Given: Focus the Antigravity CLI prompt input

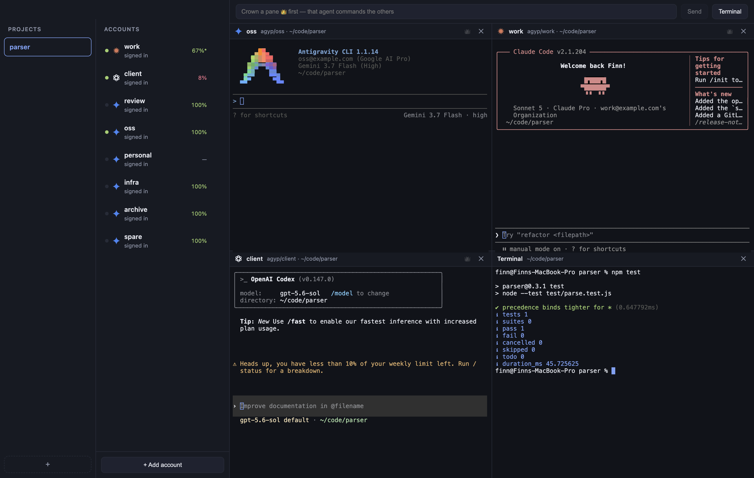Looking at the screenshot, I should pyautogui.click(x=360, y=101).
